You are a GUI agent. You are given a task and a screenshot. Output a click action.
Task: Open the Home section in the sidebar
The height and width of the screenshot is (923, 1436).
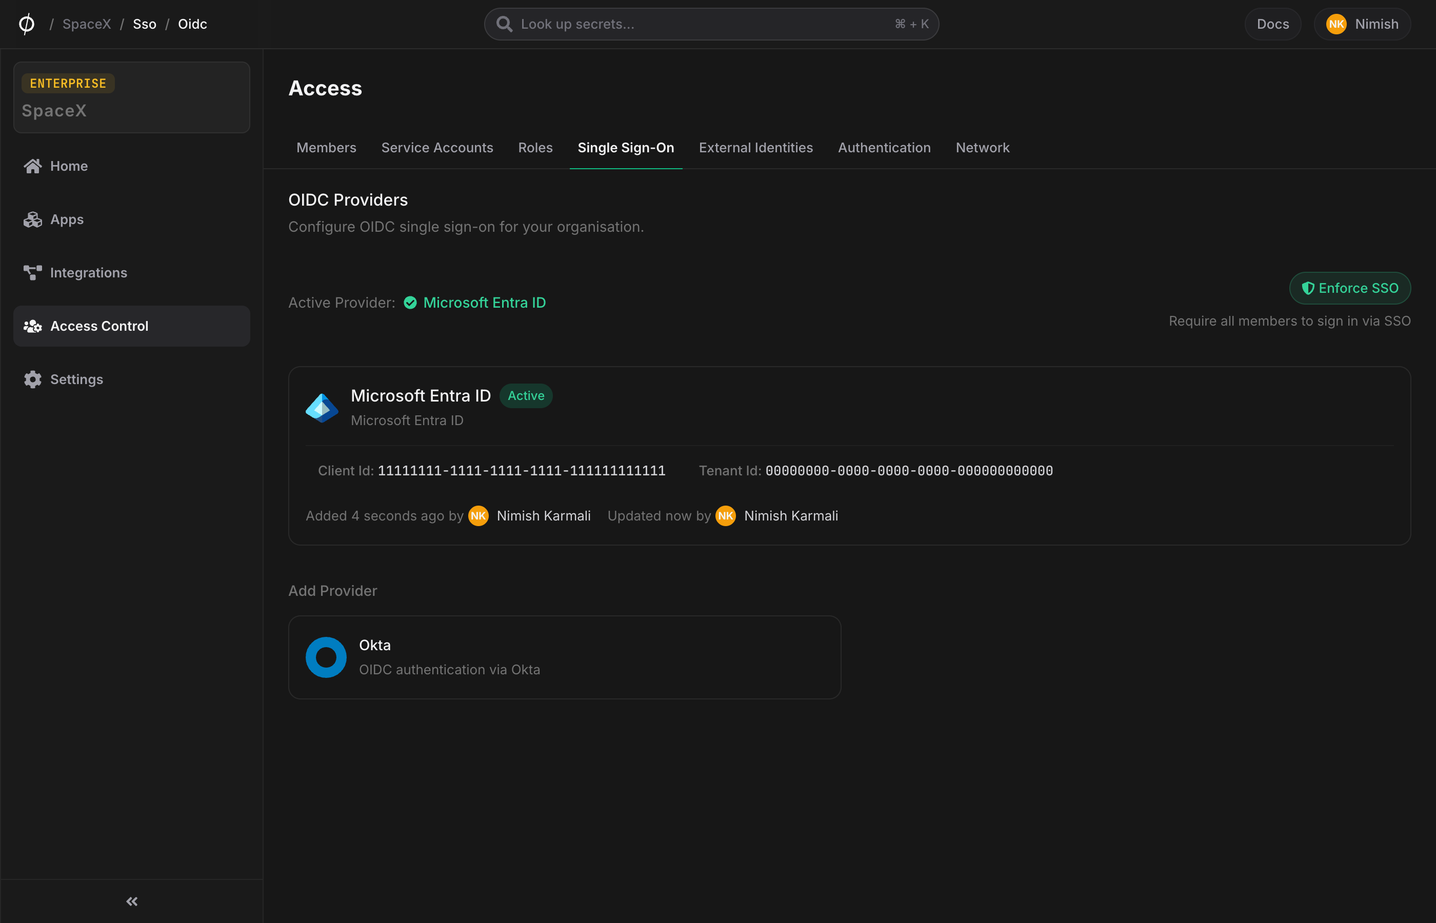click(69, 166)
